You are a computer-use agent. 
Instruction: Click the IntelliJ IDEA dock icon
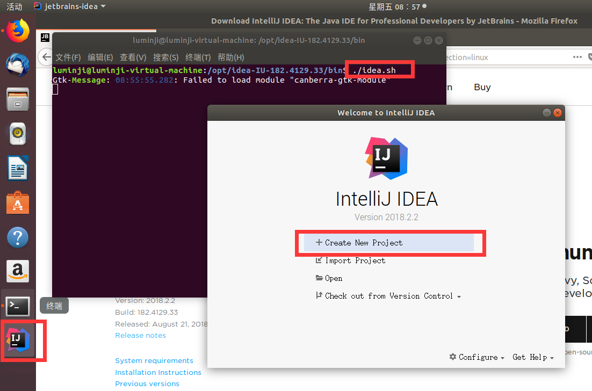coord(18,340)
